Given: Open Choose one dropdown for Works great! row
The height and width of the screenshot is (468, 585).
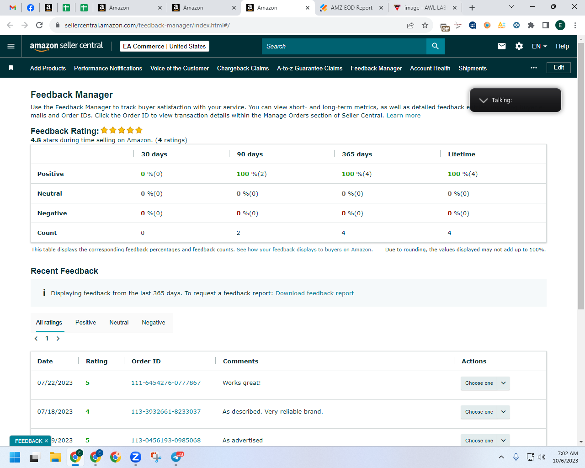Looking at the screenshot, I should click(x=485, y=383).
